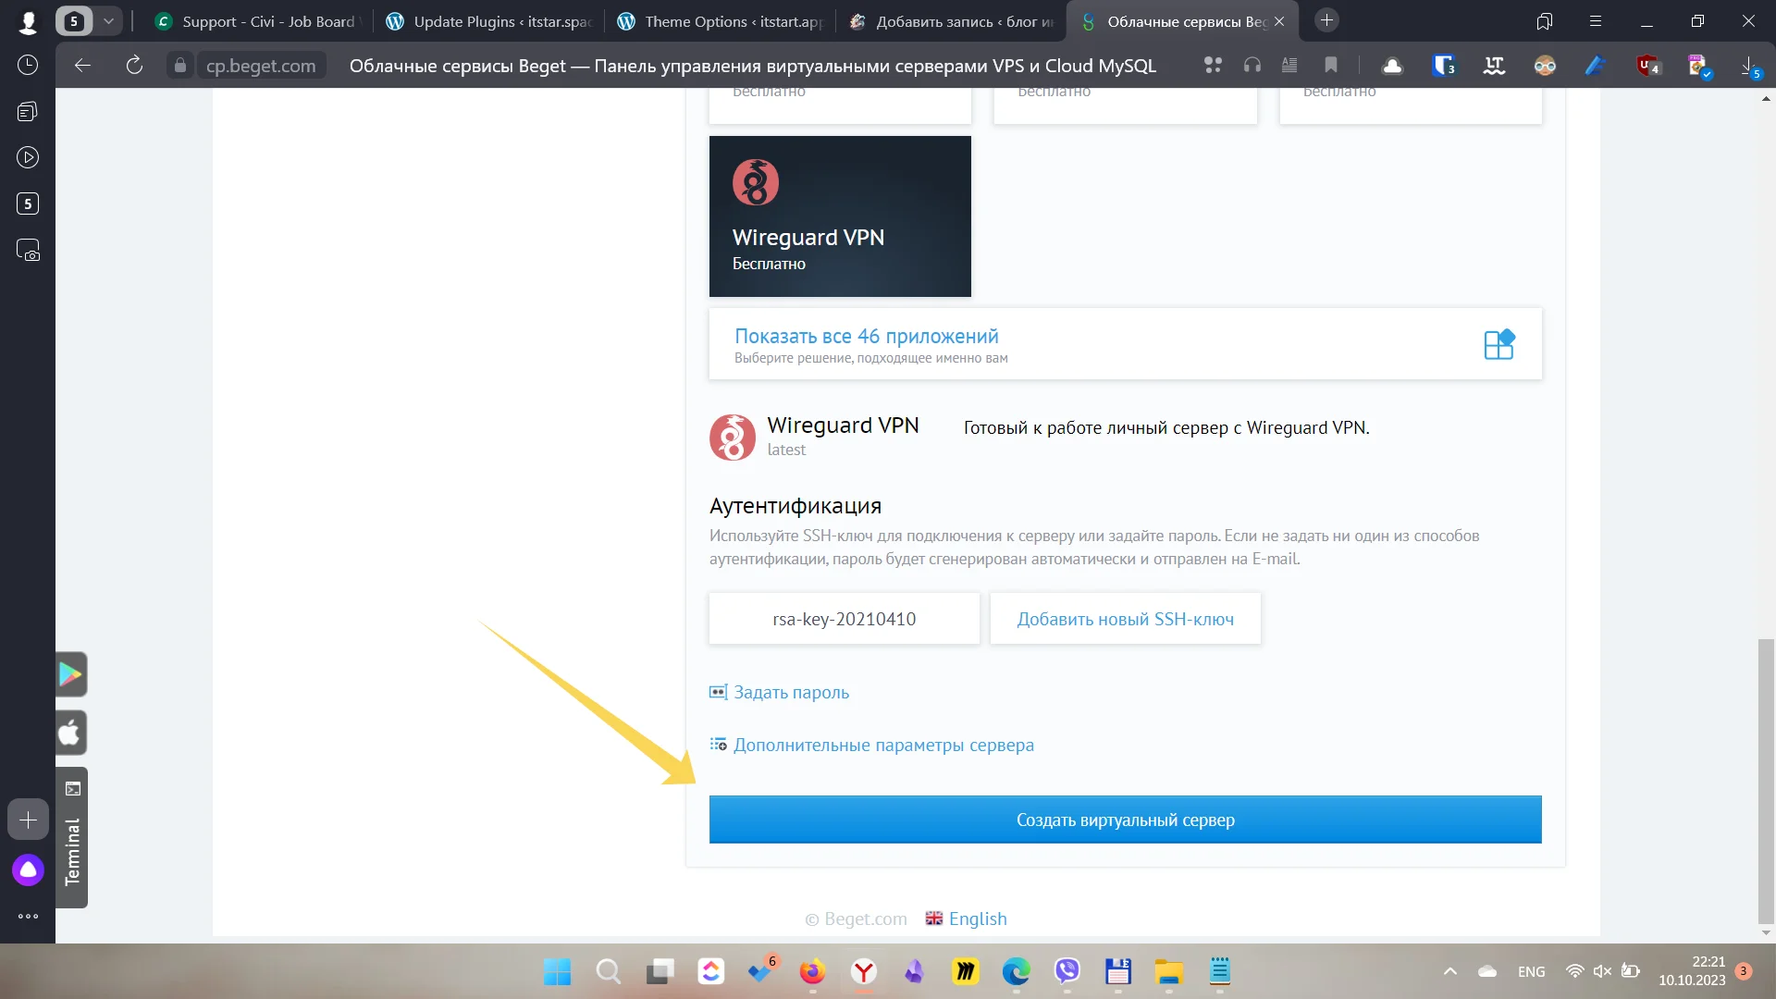Expand the tab group dropdown chevron

[108, 20]
